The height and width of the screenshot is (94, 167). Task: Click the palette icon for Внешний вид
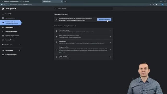3,27
